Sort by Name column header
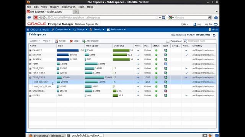Viewport: 245px width, 137px height. tap(42, 46)
